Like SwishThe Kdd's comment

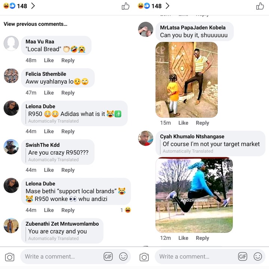point(49,170)
